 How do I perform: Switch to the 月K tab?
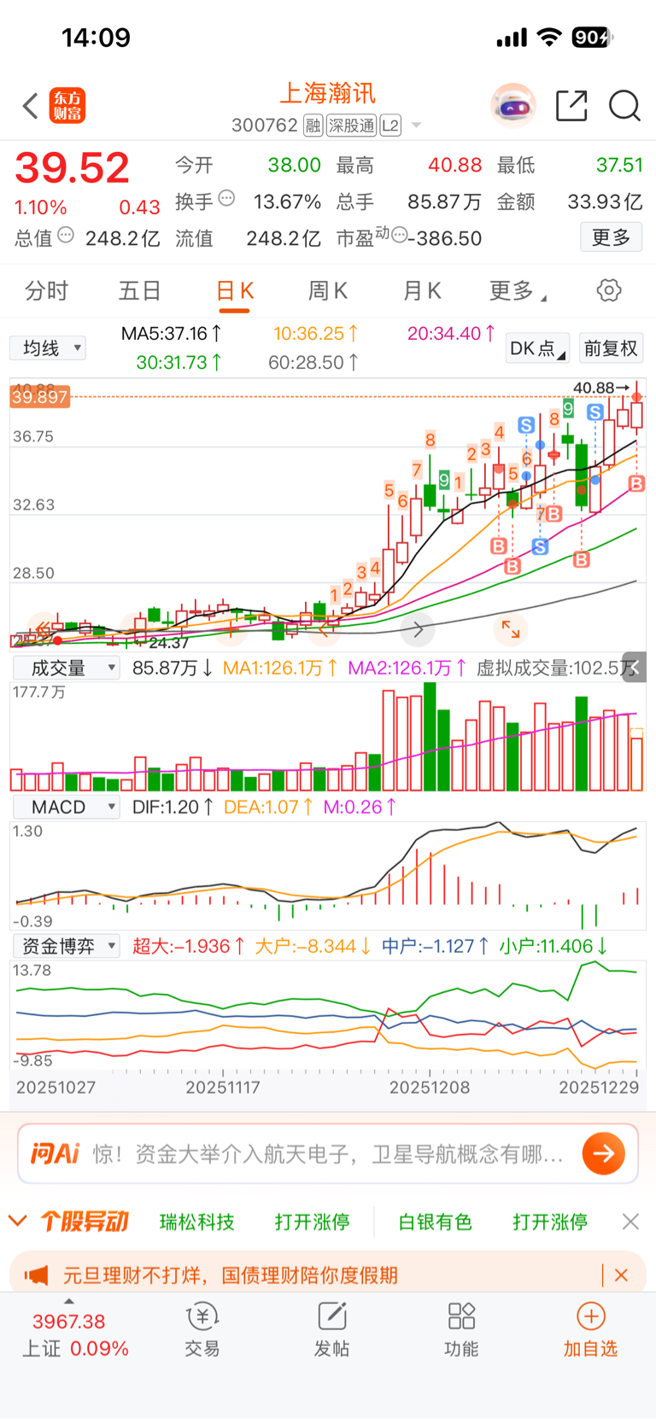[x=422, y=291]
